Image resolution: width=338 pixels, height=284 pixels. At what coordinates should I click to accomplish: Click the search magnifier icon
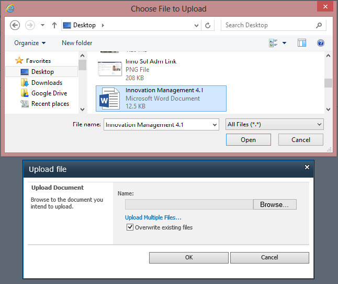[x=319, y=25]
